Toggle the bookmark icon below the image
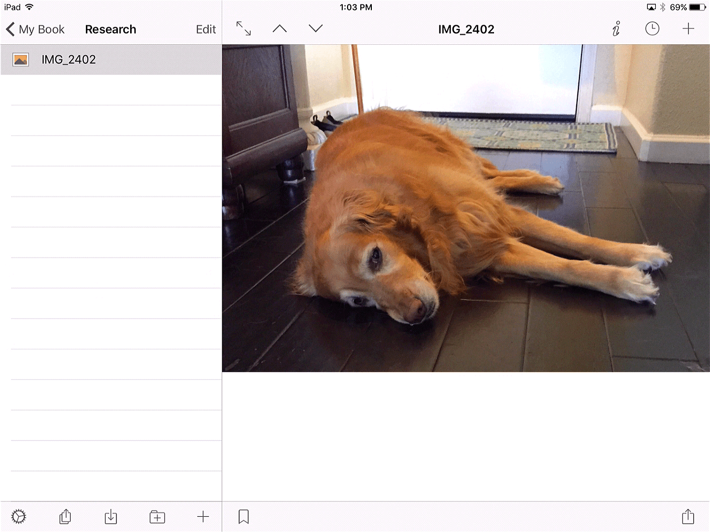Viewport: 710px width, 532px height. click(x=243, y=517)
